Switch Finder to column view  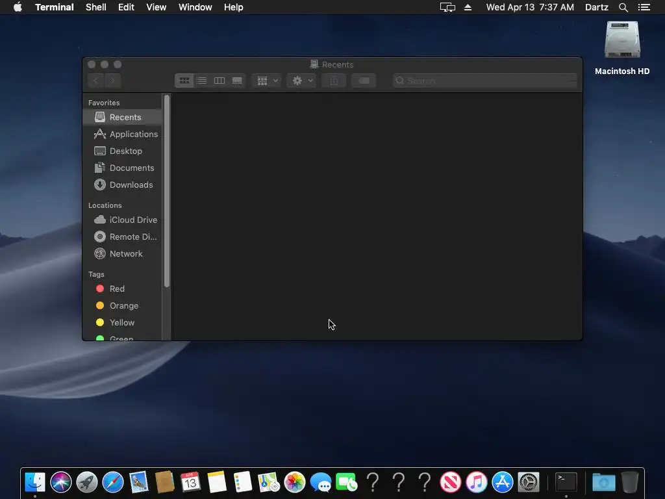point(220,81)
